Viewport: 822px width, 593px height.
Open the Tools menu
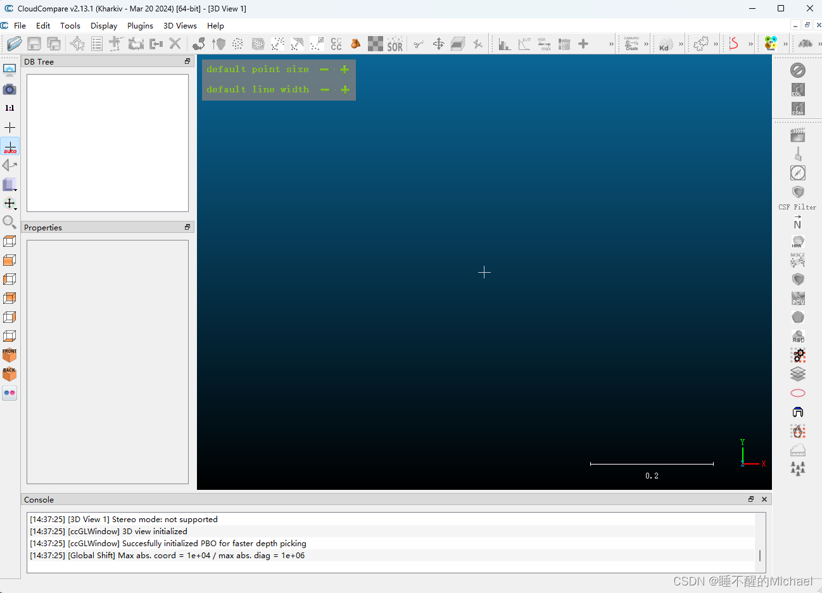click(70, 25)
